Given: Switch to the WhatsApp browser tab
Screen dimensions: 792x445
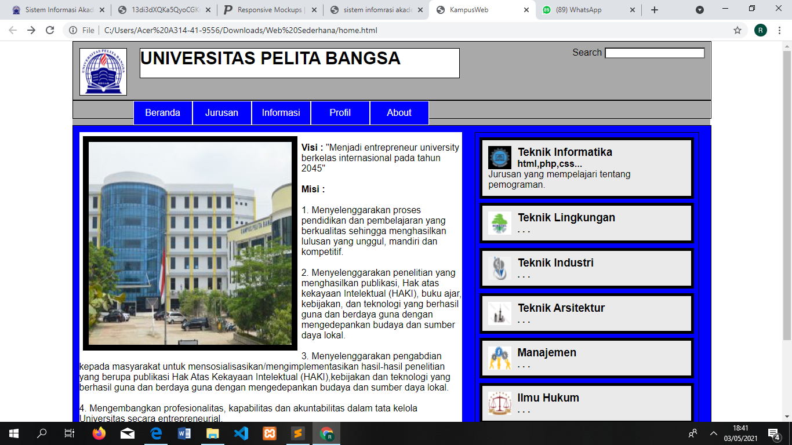Looking at the screenshot, I should (x=580, y=9).
